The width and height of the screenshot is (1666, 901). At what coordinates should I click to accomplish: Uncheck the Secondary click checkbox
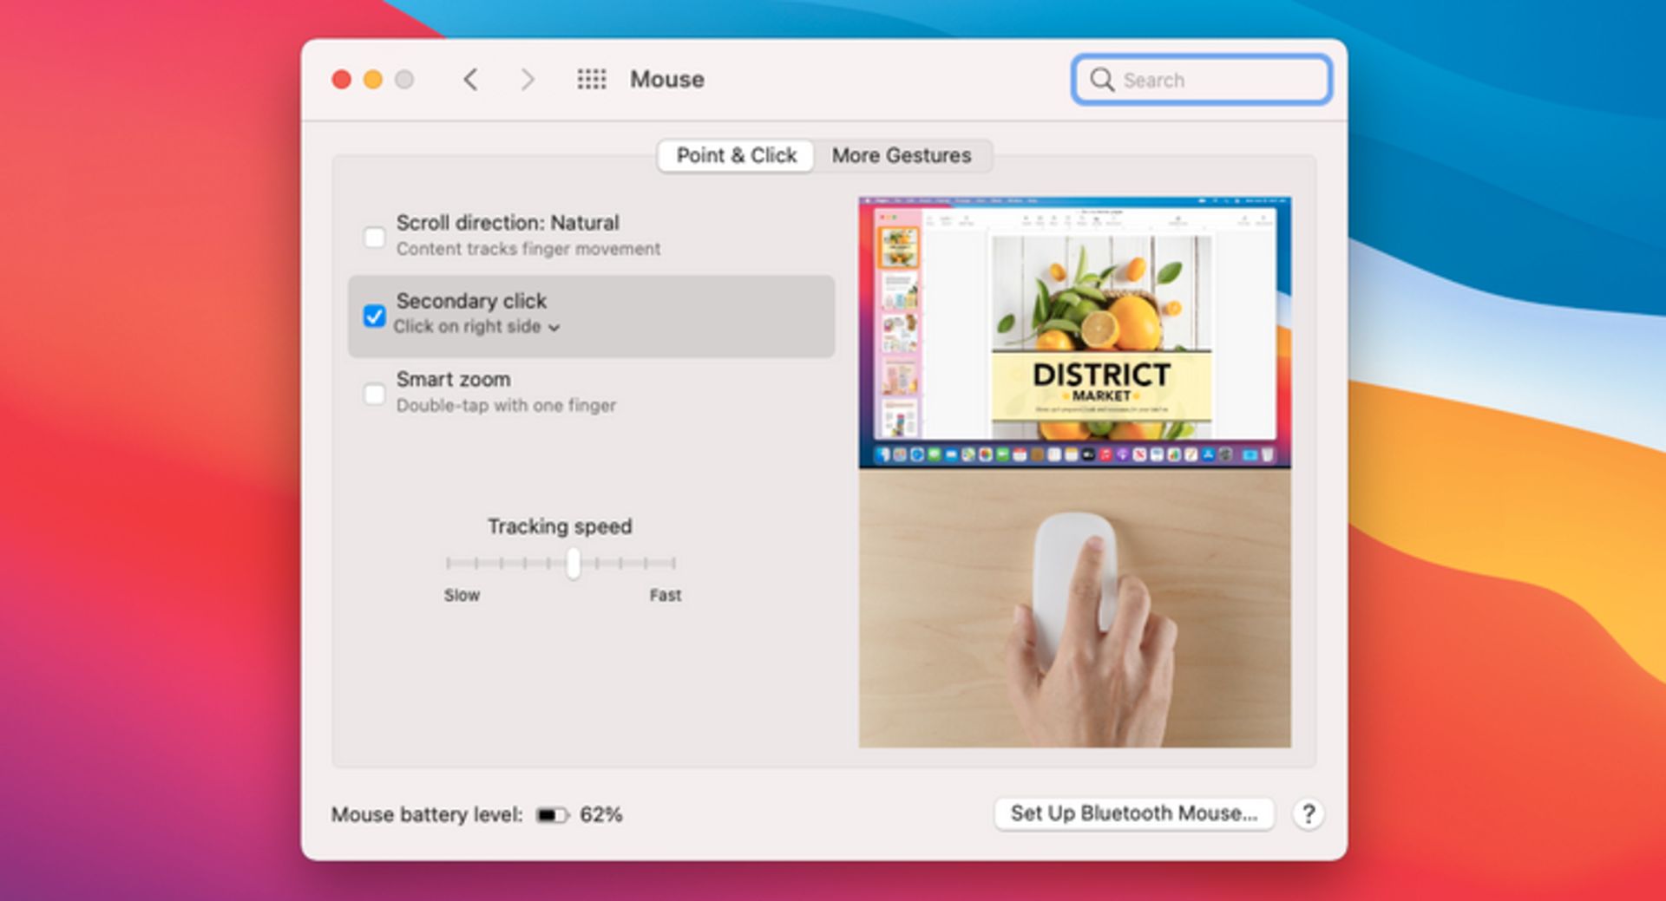tap(374, 316)
